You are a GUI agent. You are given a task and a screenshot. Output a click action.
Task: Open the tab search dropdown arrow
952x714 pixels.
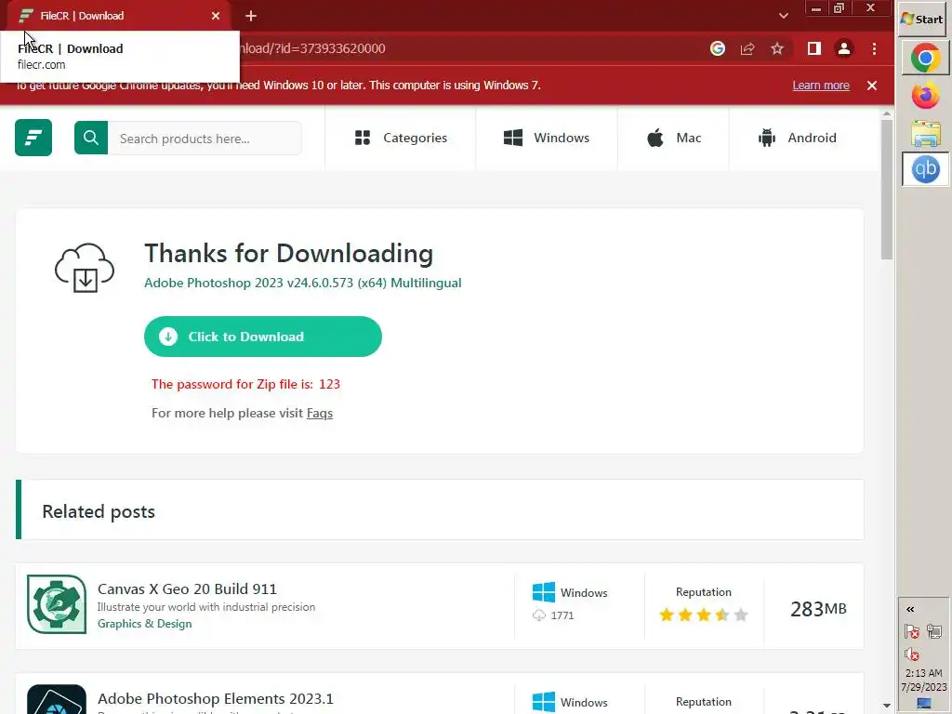coord(783,16)
